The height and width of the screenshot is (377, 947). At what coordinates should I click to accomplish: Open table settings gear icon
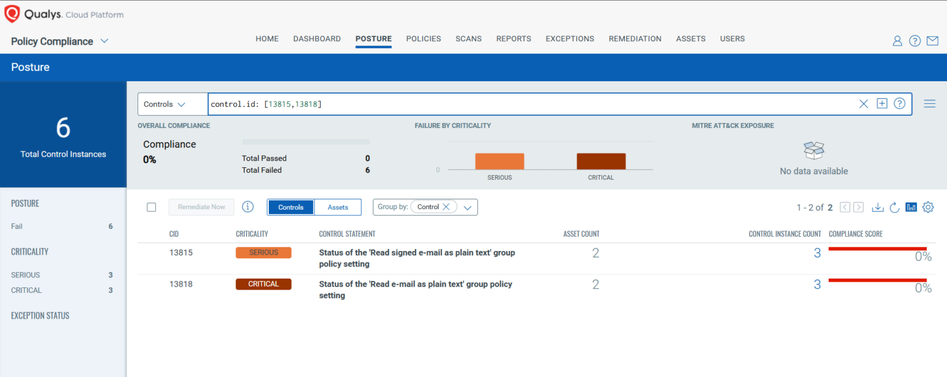tap(928, 207)
